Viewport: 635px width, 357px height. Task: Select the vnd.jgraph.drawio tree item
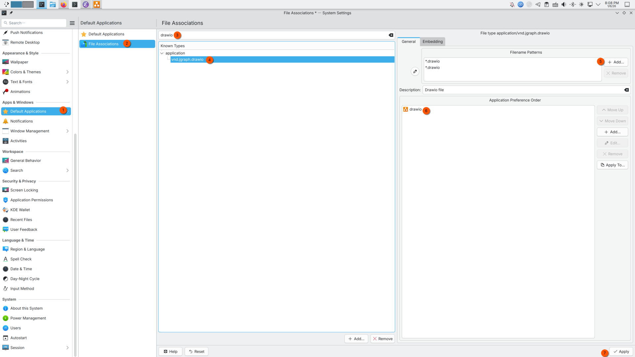pos(282,60)
